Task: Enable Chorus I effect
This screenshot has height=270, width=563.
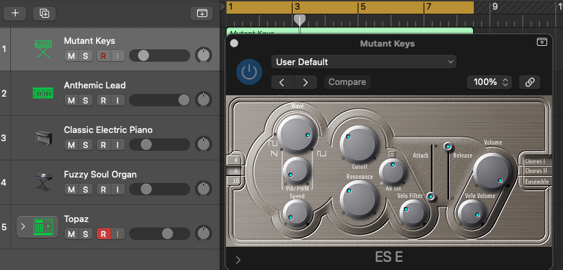Action: 535,161
